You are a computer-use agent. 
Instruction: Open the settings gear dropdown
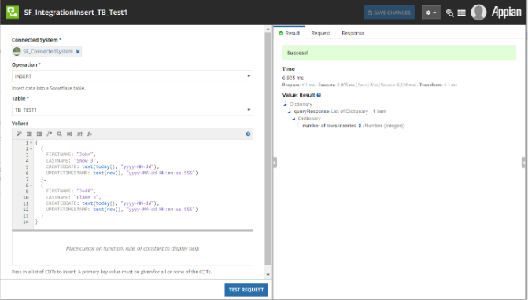(x=431, y=13)
